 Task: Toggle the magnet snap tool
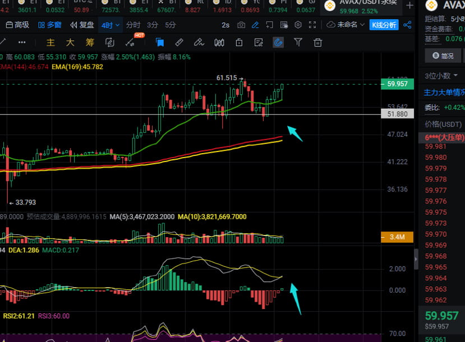[278, 42]
